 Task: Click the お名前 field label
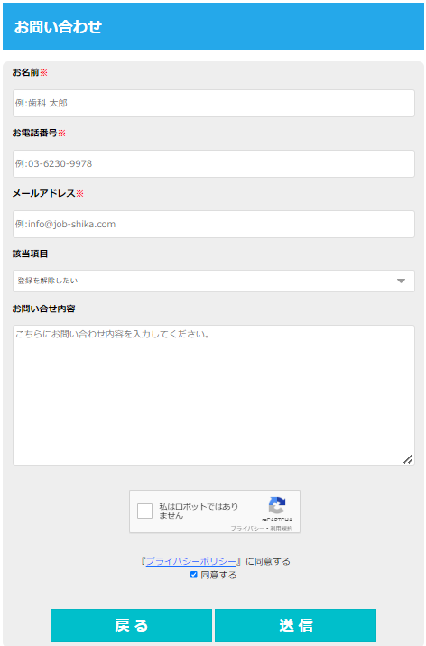[25, 72]
